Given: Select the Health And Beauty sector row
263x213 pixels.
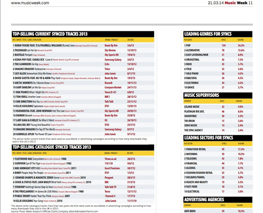Looking at the screenshot, I should point(218,182).
